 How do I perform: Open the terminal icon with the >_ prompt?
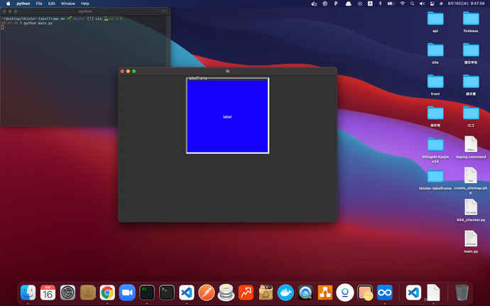[x=167, y=293]
